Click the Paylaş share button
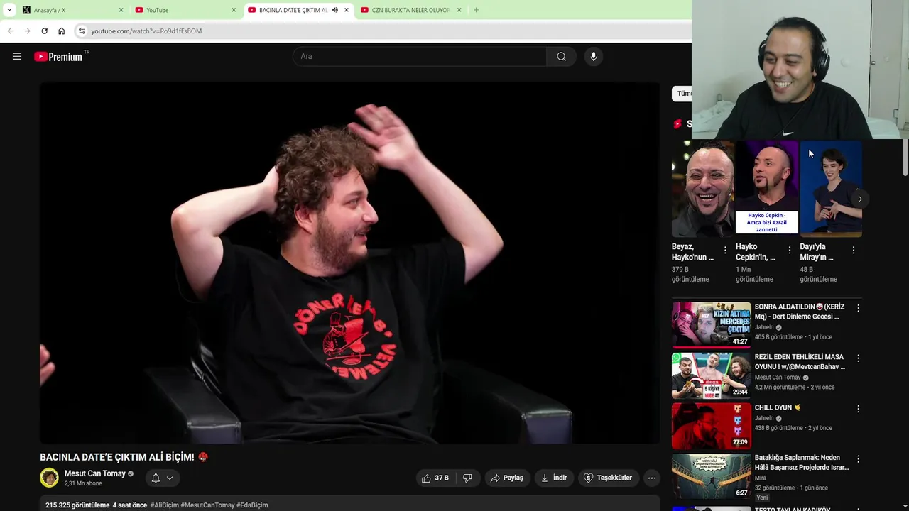Screen dimensions: 909x511 [x=507, y=478]
